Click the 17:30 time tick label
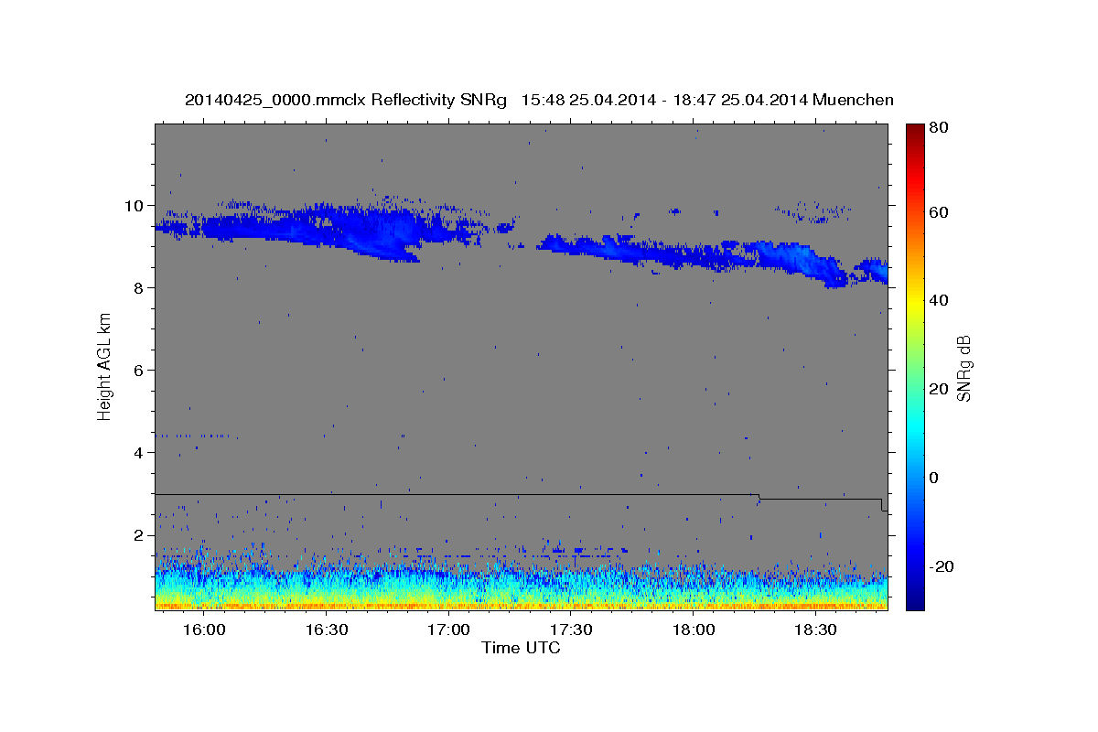The width and height of the screenshot is (1098, 732). 572,630
